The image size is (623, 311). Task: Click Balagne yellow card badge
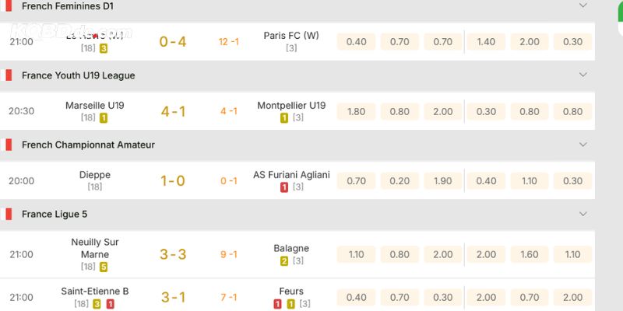point(284,261)
